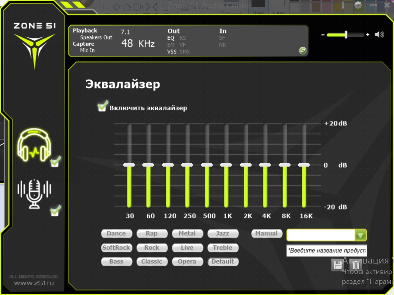Click the 48 KHz sample rate value
Screen dimensions: 394x295
coord(138,43)
